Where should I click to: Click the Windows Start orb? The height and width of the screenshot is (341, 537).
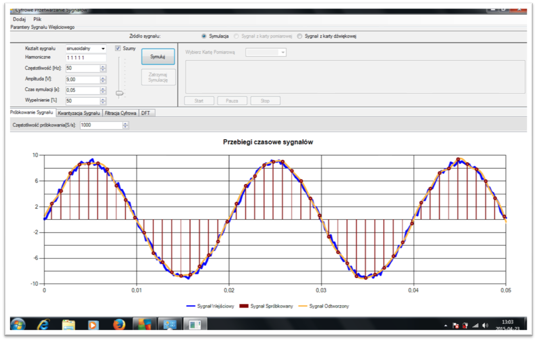(18, 325)
